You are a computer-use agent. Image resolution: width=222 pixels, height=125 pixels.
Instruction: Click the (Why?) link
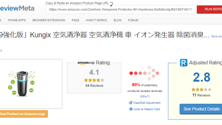coord(145,97)
